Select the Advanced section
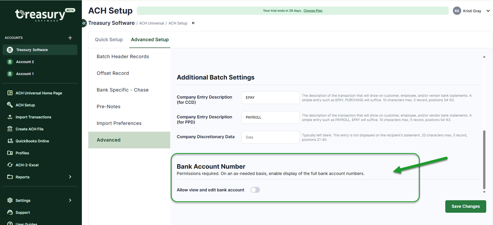Screen dimensions: 493x225 (x=129, y=140)
